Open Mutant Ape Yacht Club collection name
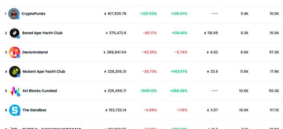 coord(44,71)
